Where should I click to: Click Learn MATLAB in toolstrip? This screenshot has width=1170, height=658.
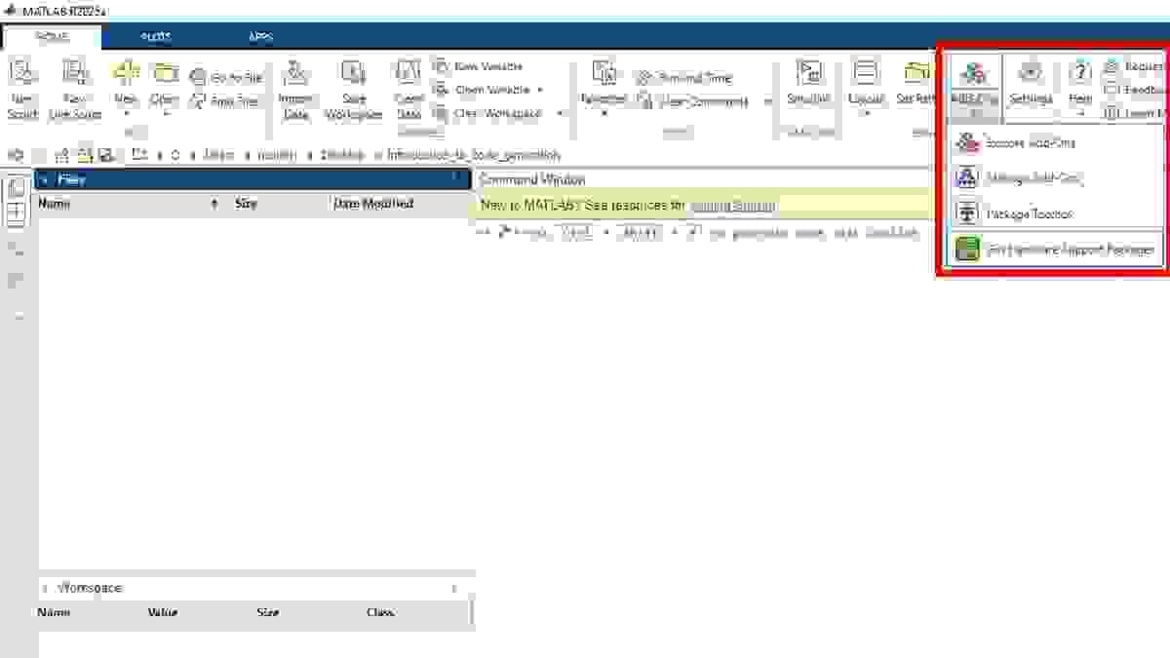1135,113
